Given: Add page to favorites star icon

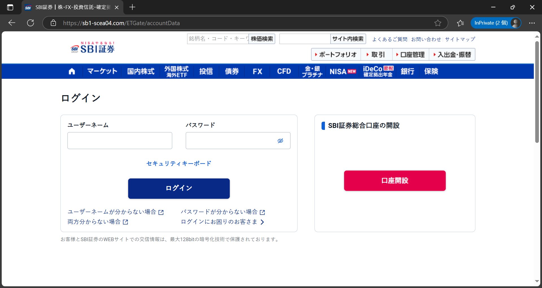Looking at the screenshot, I should 438,23.
